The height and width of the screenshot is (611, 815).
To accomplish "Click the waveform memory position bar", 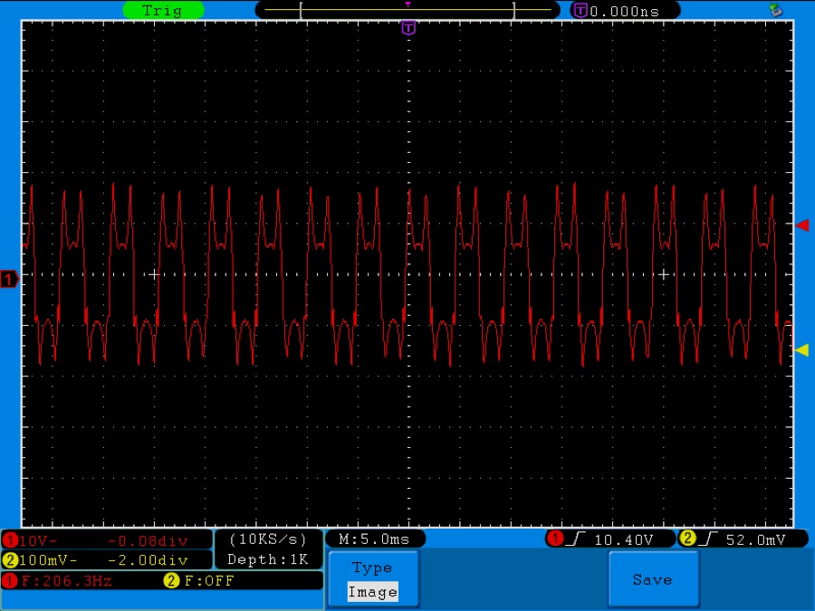I will [407, 10].
